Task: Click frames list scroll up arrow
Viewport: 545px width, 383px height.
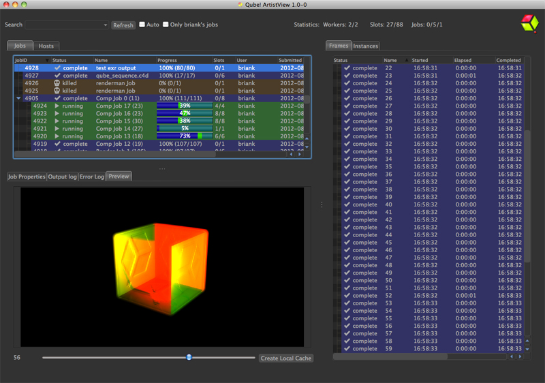Action: point(527,341)
